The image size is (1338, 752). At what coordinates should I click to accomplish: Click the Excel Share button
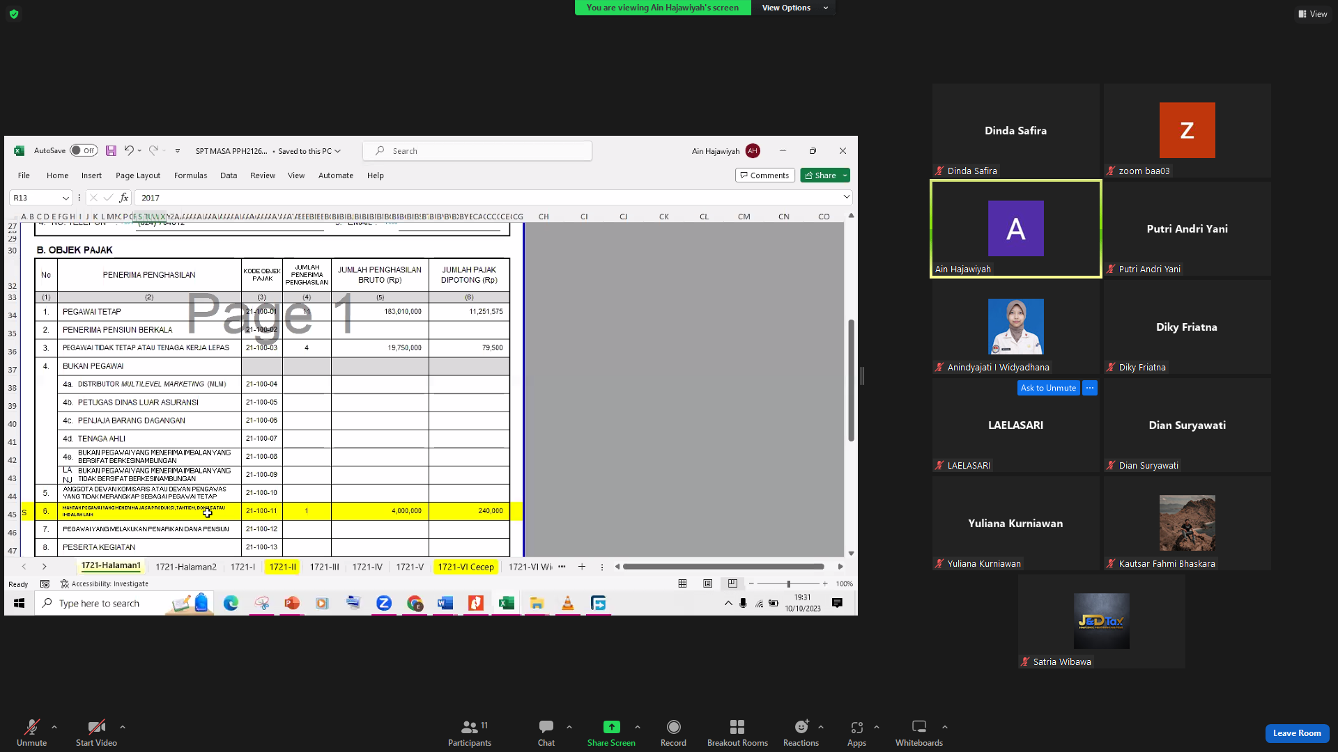click(x=820, y=175)
